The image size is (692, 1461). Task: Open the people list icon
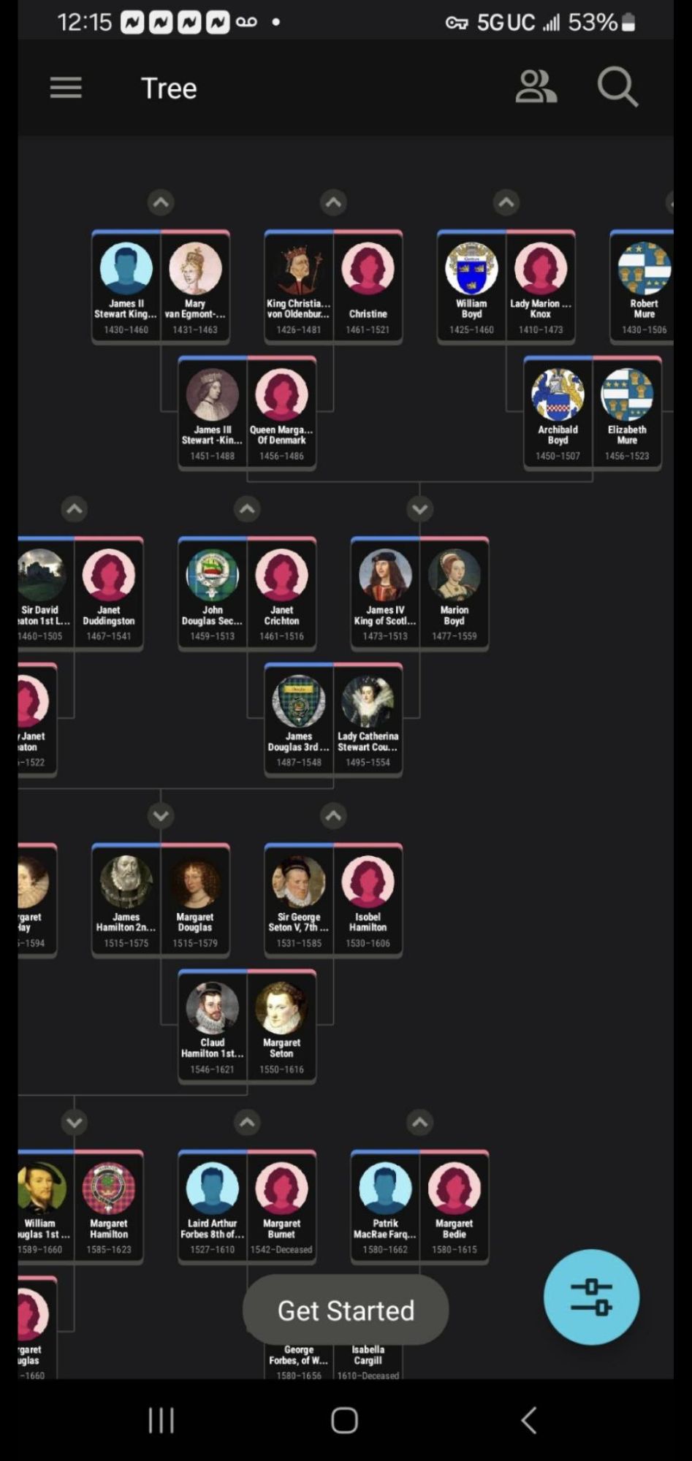(536, 87)
